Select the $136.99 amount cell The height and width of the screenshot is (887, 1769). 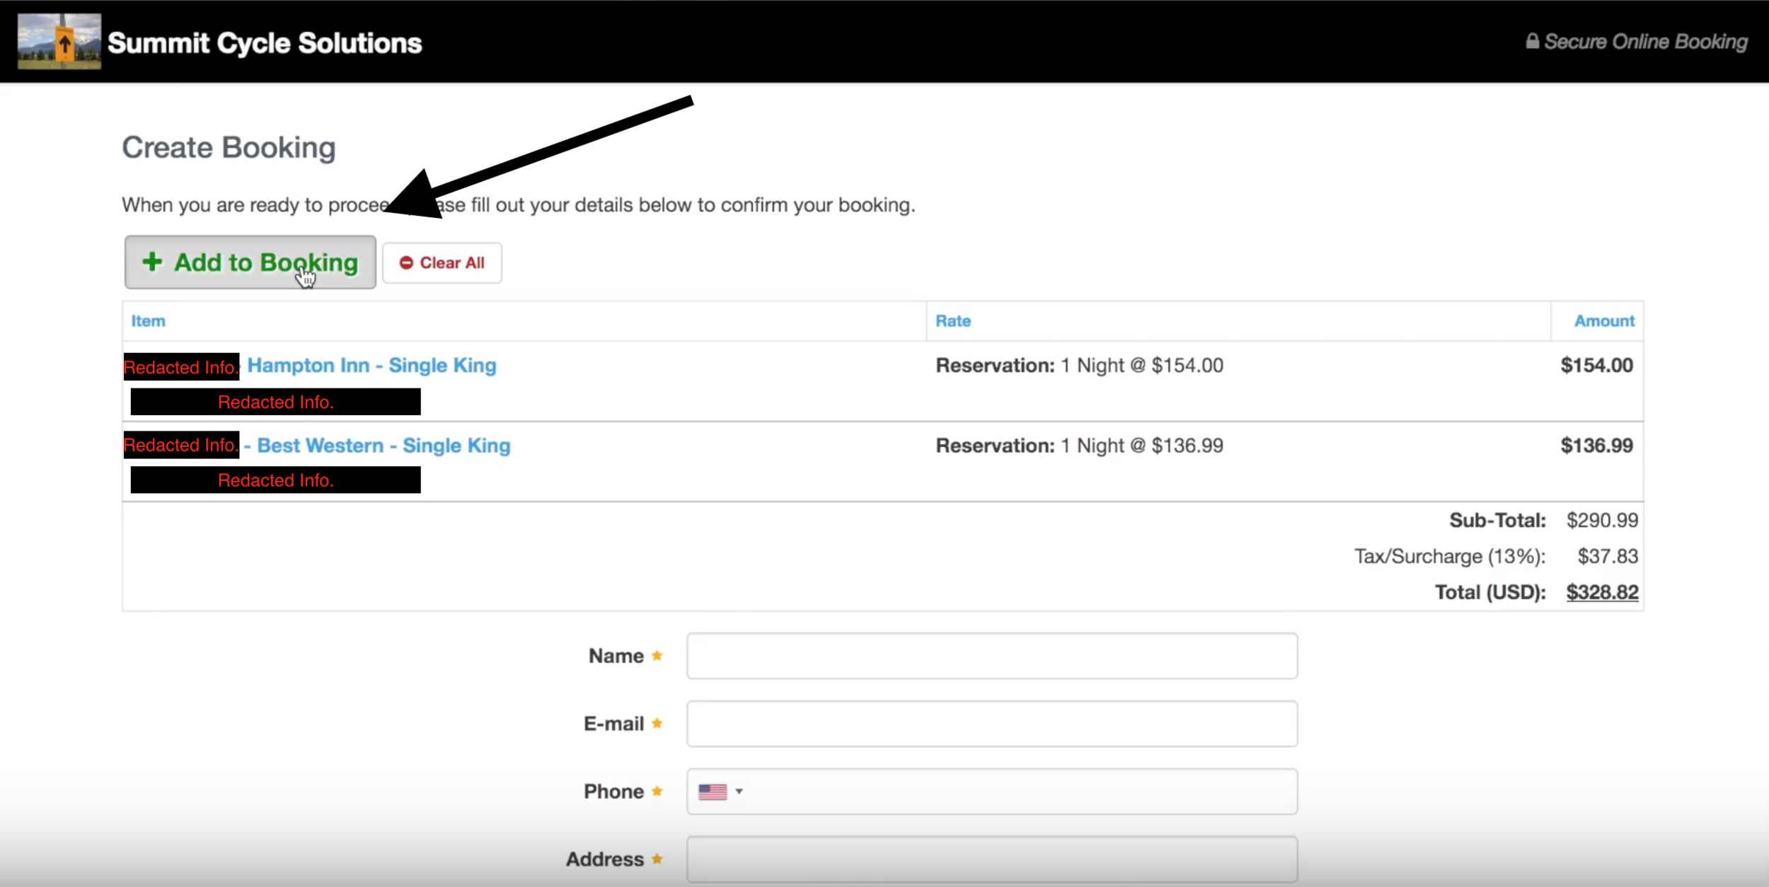(1596, 446)
